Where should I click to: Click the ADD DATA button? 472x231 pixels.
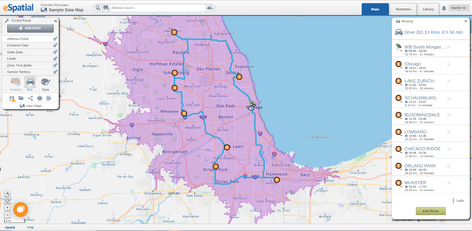30,28
